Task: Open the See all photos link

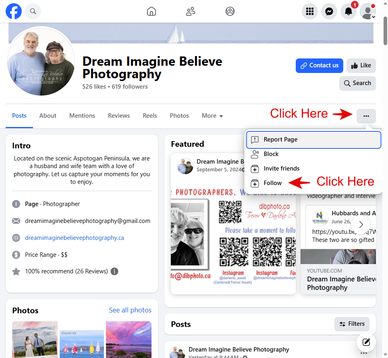Action: (130, 310)
